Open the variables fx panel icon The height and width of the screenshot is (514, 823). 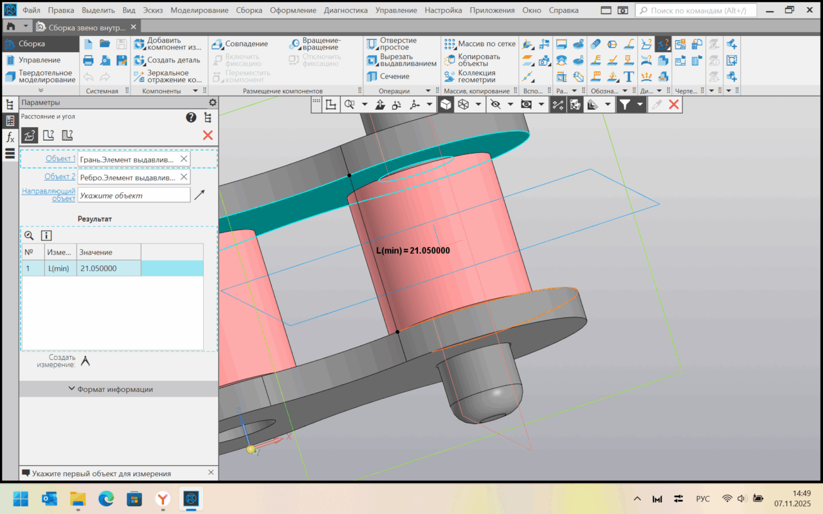pos(10,137)
